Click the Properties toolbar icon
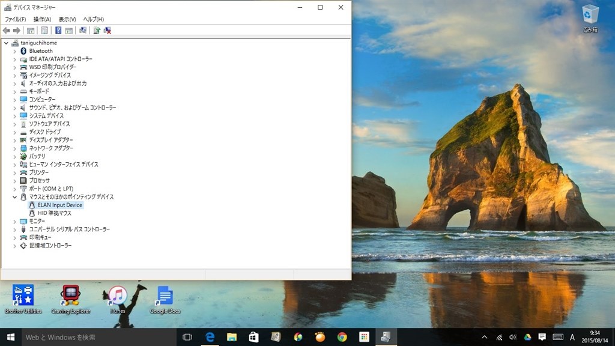Screen dimensions: 615x346 point(43,29)
